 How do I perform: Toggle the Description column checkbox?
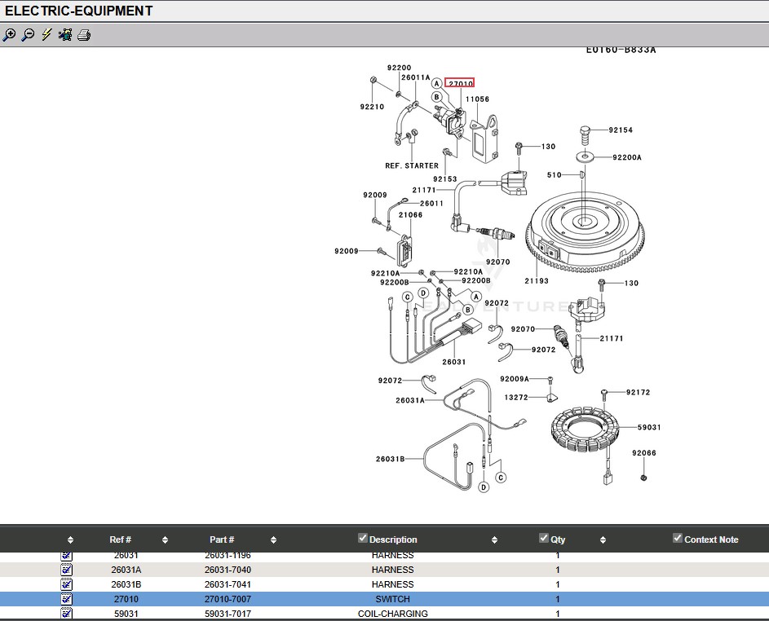(x=363, y=538)
